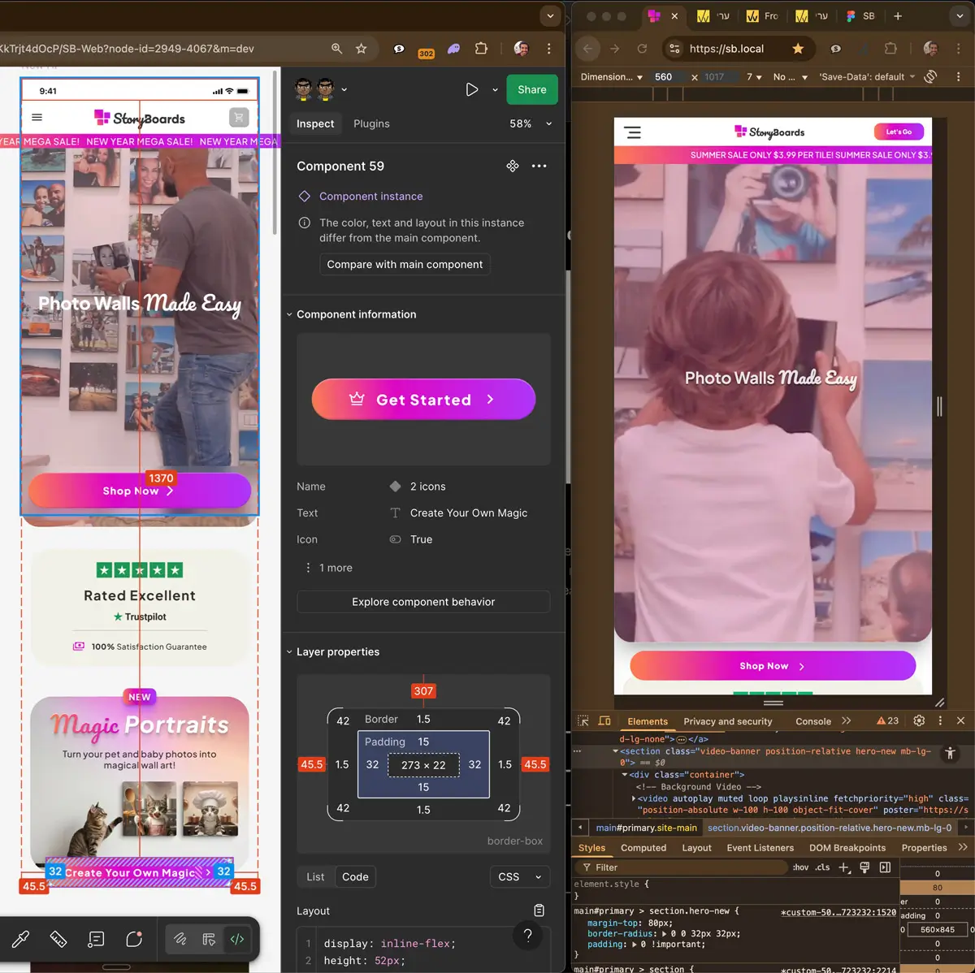Click the 23 warnings indicator in DevTools
975x973 pixels.
(890, 720)
